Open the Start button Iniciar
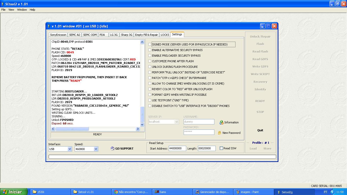 point(14,192)
